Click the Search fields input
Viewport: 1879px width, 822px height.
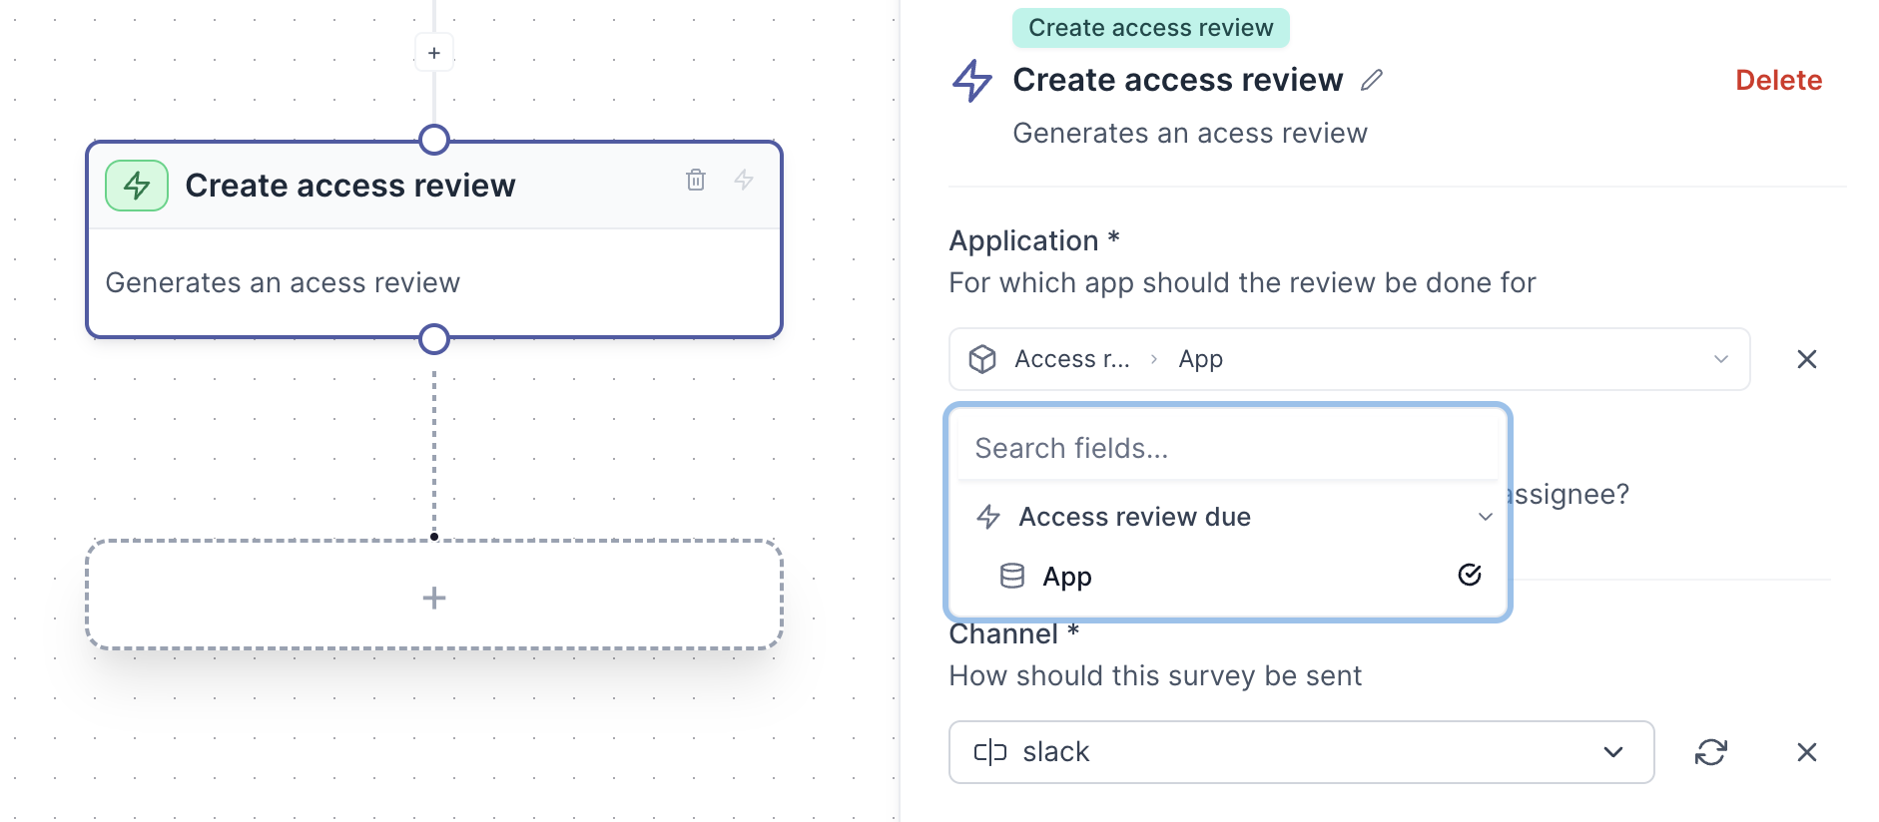pyautogui.click(x=1227, y=449)
